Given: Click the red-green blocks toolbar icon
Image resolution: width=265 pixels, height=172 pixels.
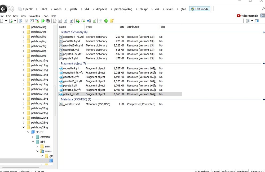Looking at the screenshot, I should tap(37, 21).
